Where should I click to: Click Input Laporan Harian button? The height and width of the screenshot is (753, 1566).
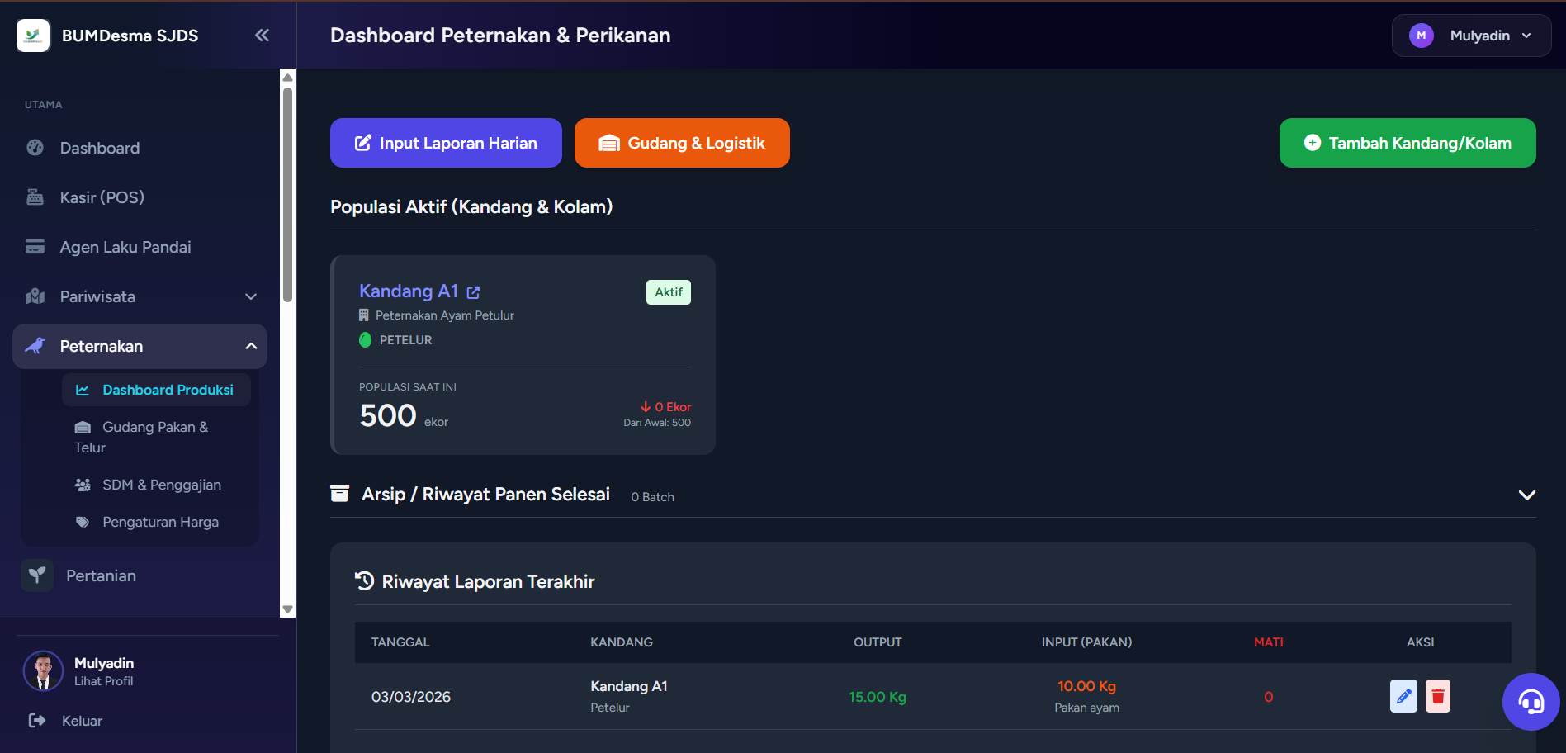click(x=446, y=143)
